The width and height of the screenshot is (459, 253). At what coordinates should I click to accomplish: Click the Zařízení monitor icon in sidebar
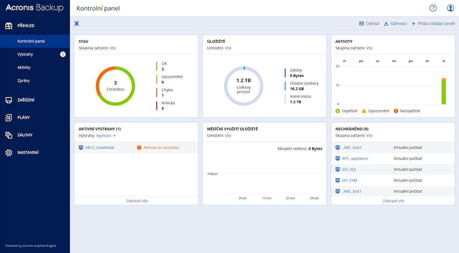coord(9,100)
